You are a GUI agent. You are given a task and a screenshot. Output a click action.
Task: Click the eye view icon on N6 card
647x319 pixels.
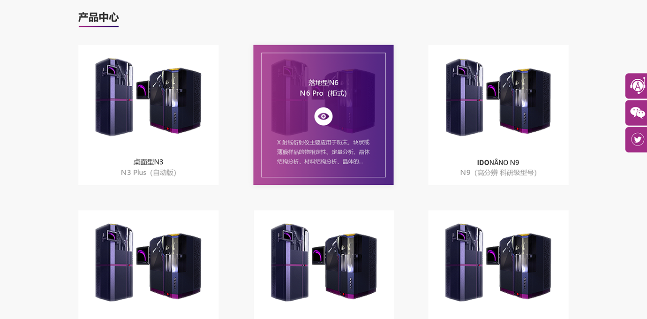coord(323,116)
